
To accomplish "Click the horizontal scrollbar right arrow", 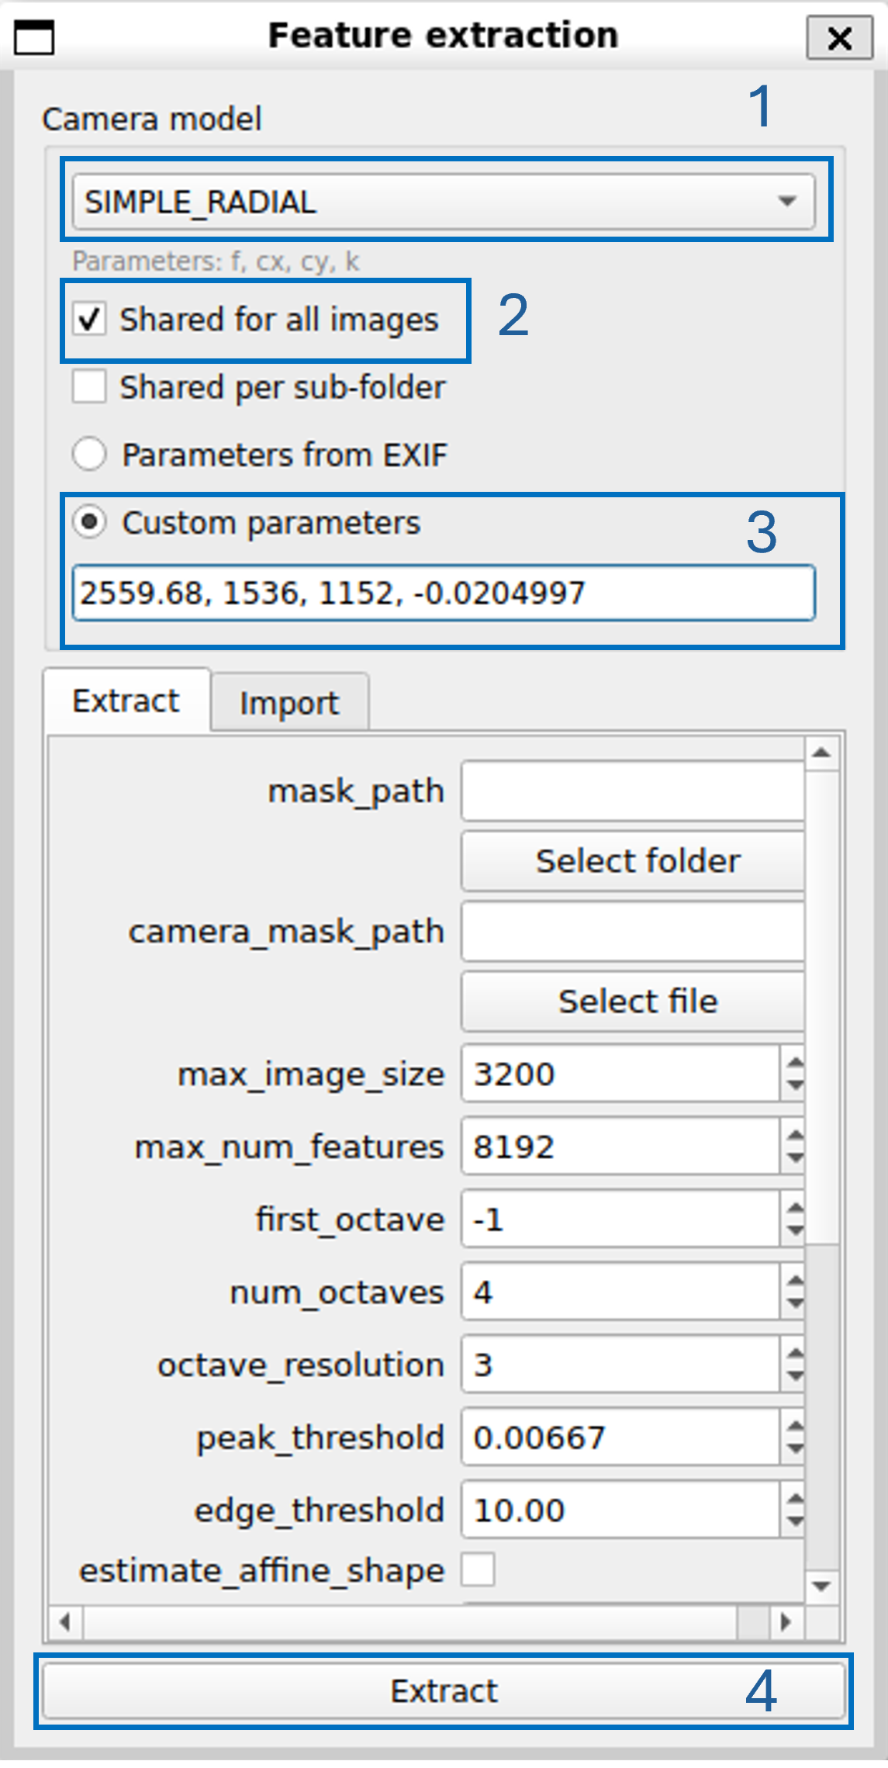I will pyautogui.click(x=786, y=1622).
